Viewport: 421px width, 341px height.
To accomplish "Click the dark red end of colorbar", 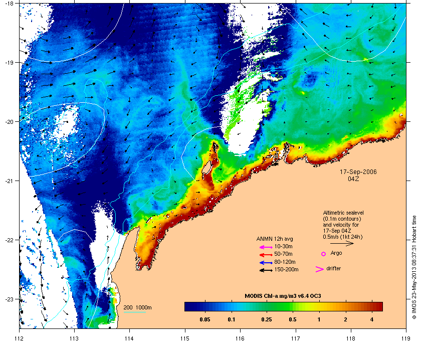I will pos(378,306).
